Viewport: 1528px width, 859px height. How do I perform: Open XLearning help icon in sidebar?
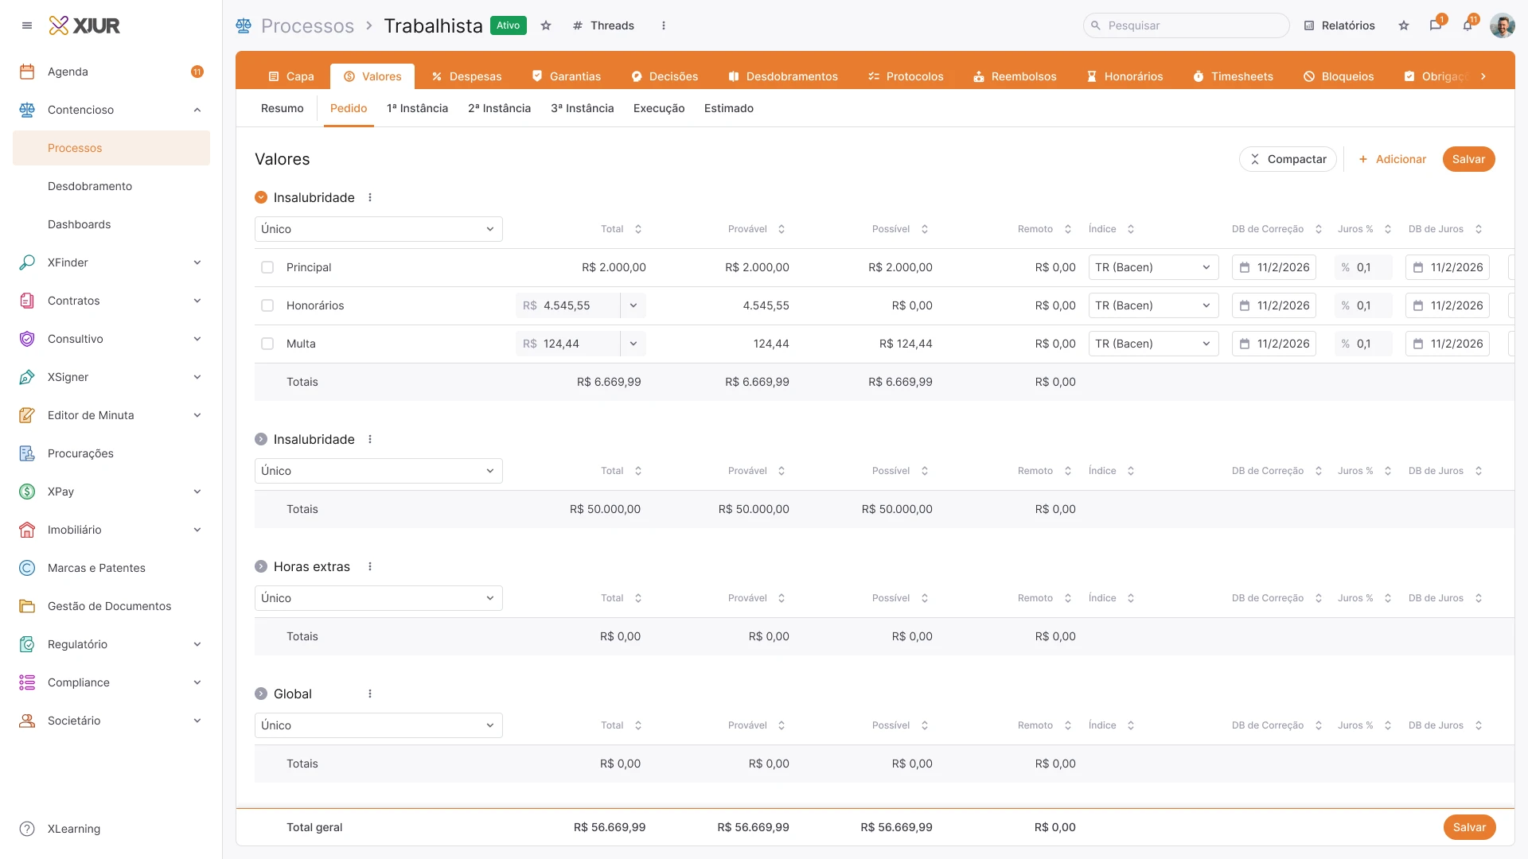(27, 829)
